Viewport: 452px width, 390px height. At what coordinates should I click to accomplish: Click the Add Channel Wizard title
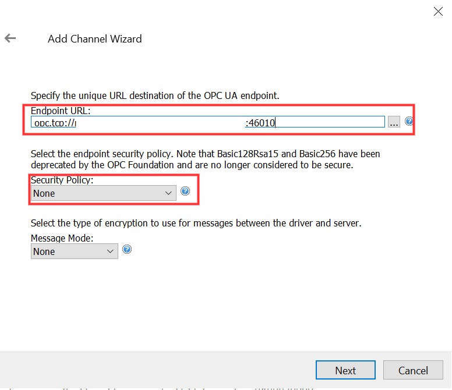94,39
